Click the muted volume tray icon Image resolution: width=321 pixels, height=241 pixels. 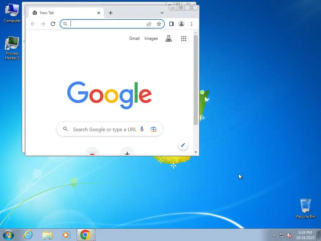tap(289, 235)
